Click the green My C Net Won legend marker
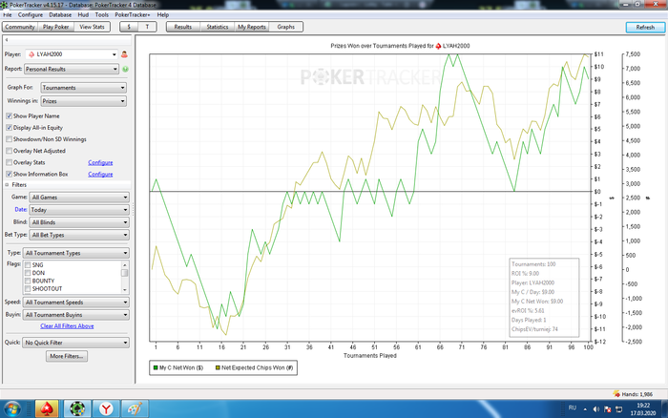Viewport: 668px width, 418px height. [x=156, y=367]
